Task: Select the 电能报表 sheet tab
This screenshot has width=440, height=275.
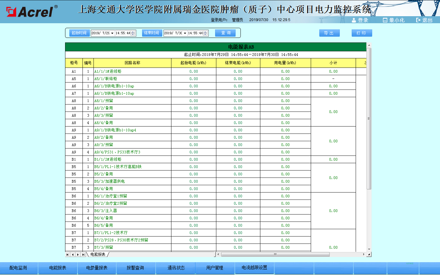Action: point(98,255)
